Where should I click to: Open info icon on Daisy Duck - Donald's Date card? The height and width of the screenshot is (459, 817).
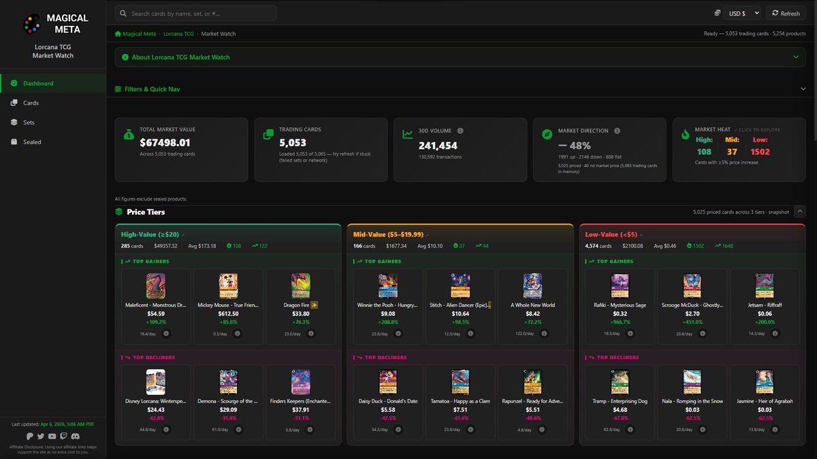(398, 430)
